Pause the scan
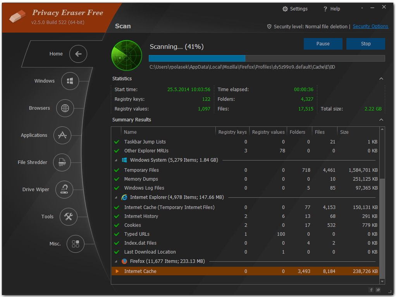 click(x=323, y=44)
